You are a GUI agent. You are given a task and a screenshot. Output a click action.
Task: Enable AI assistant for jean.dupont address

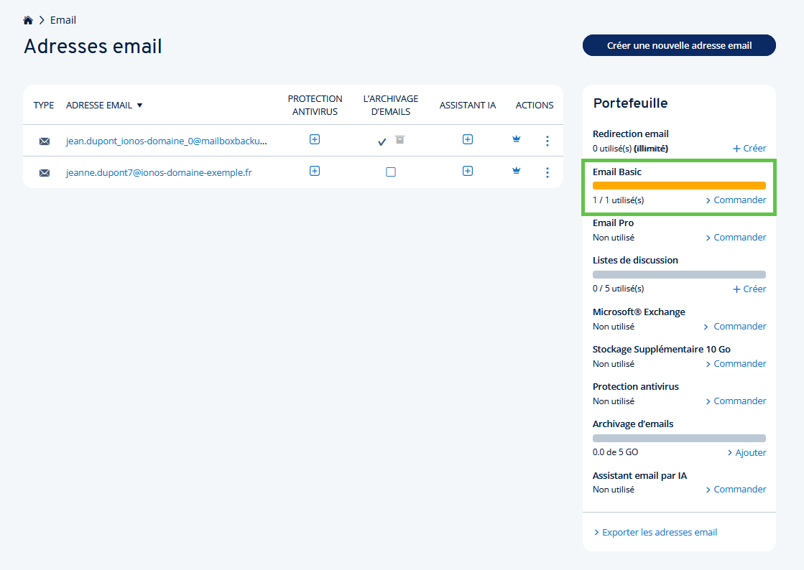468,139
